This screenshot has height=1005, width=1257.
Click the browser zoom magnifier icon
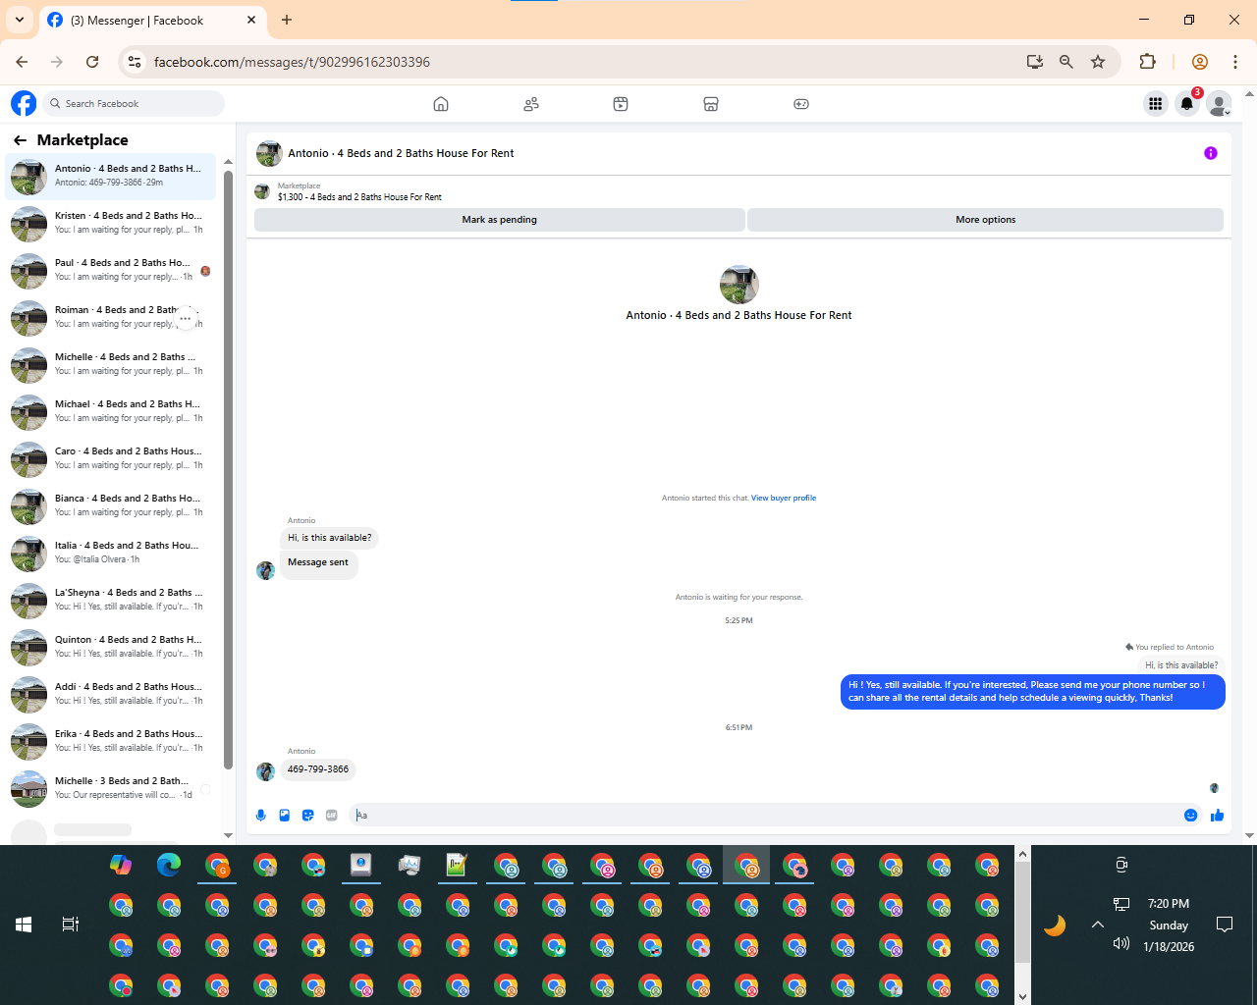click(x=1066, y=62)
